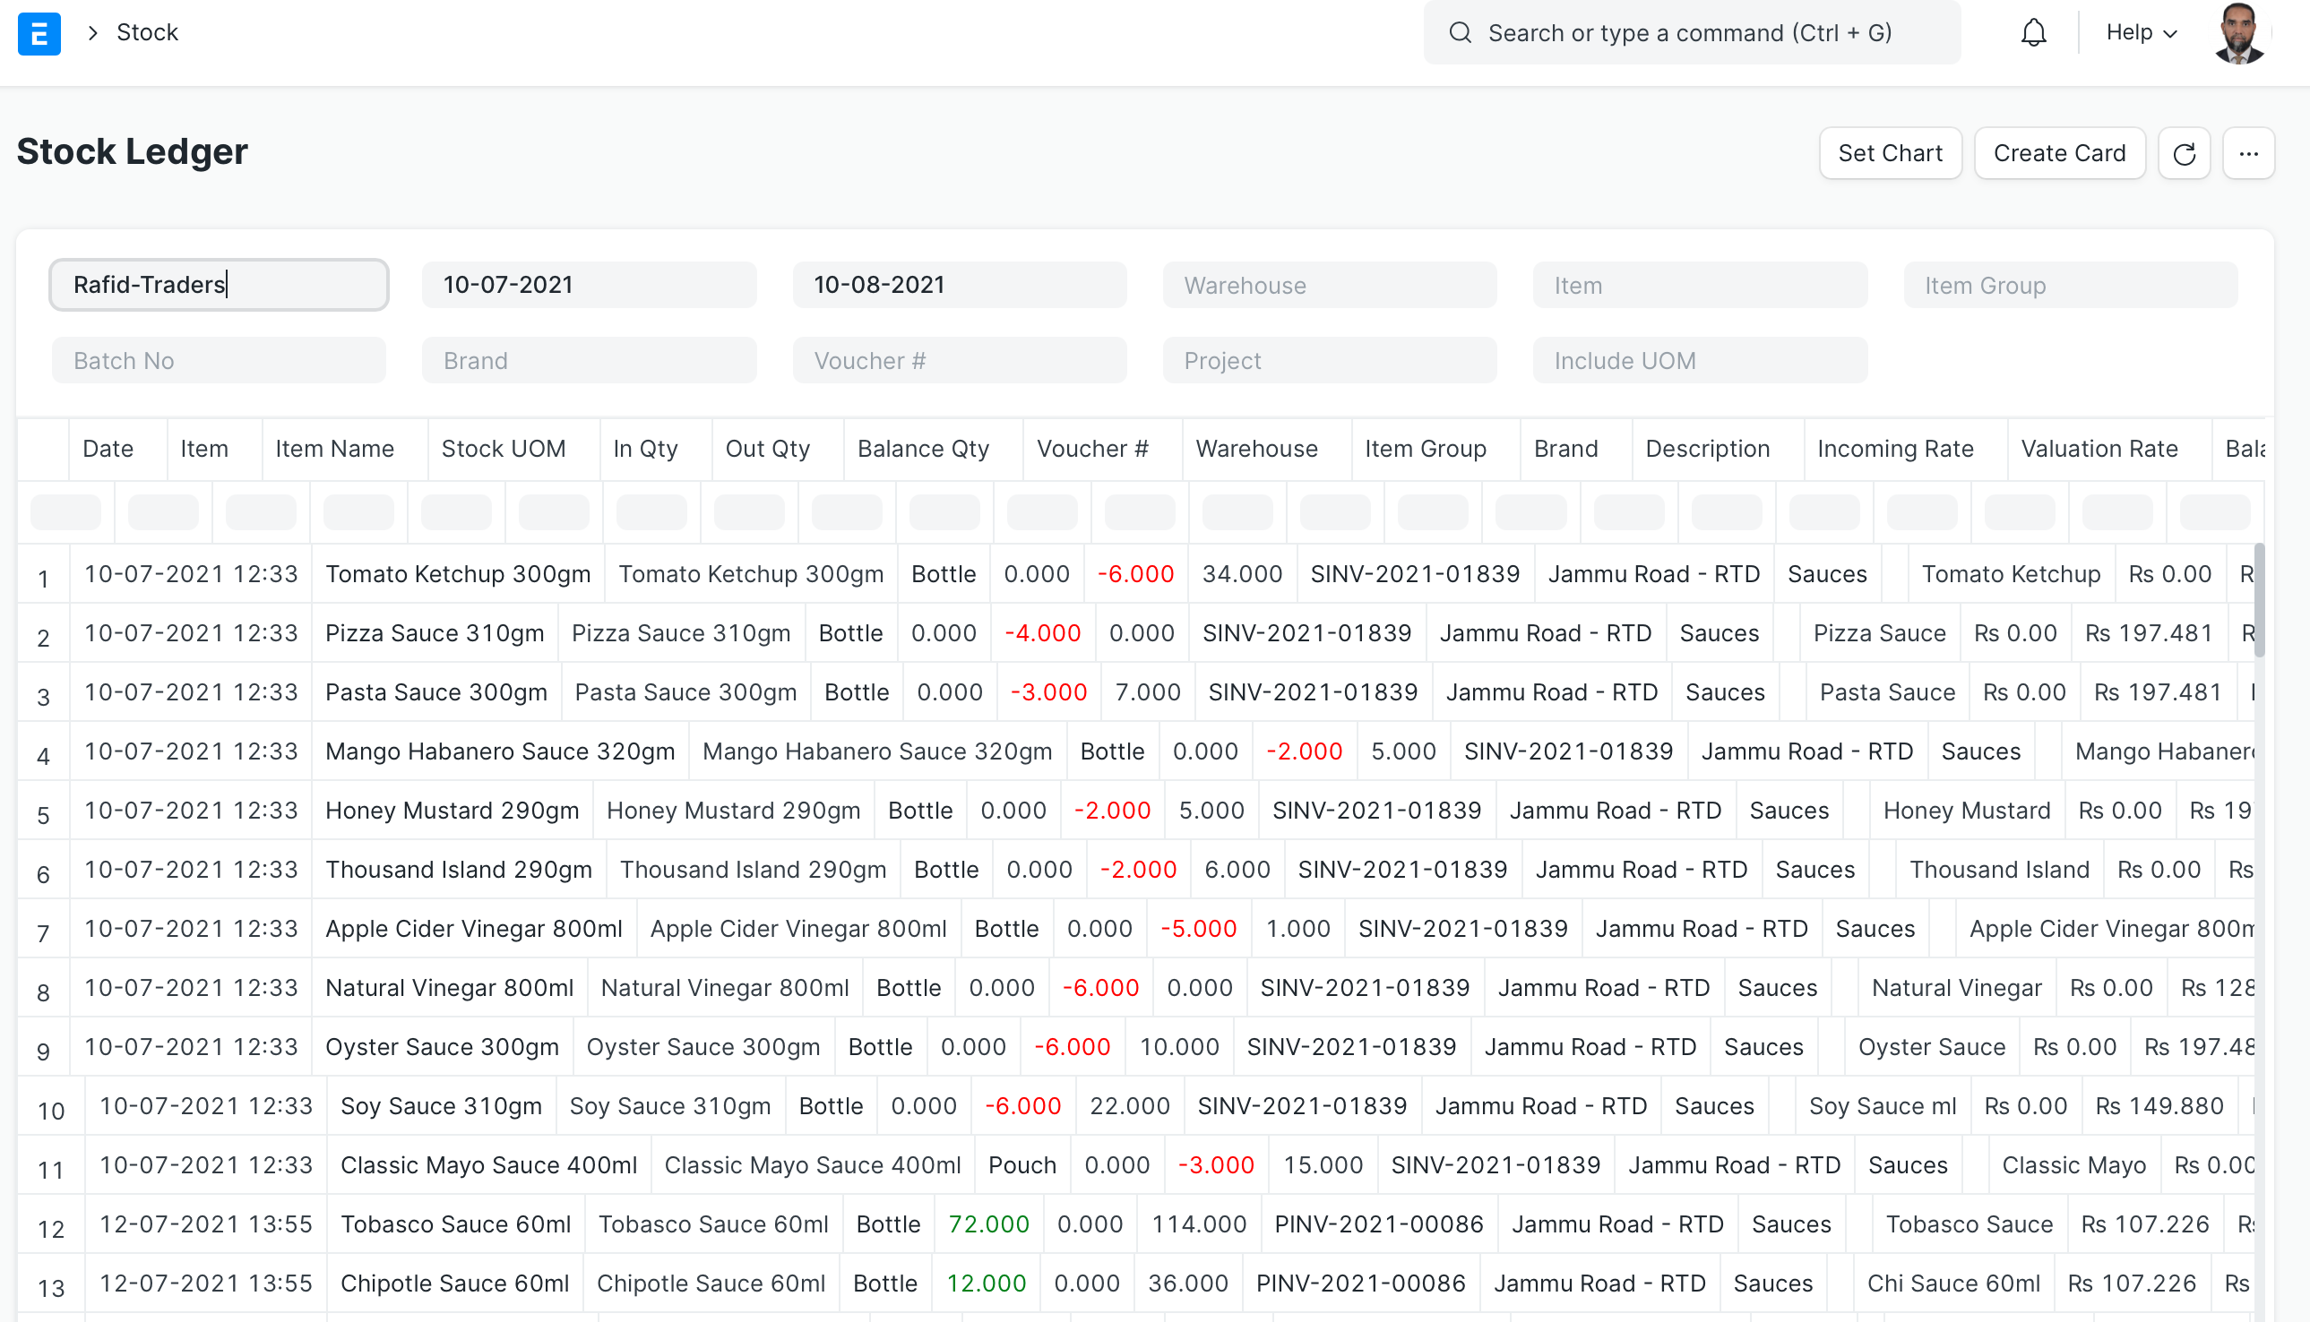Click the ERPNext logo icon
The image size is (2310, 1322).
coord(39,32)
